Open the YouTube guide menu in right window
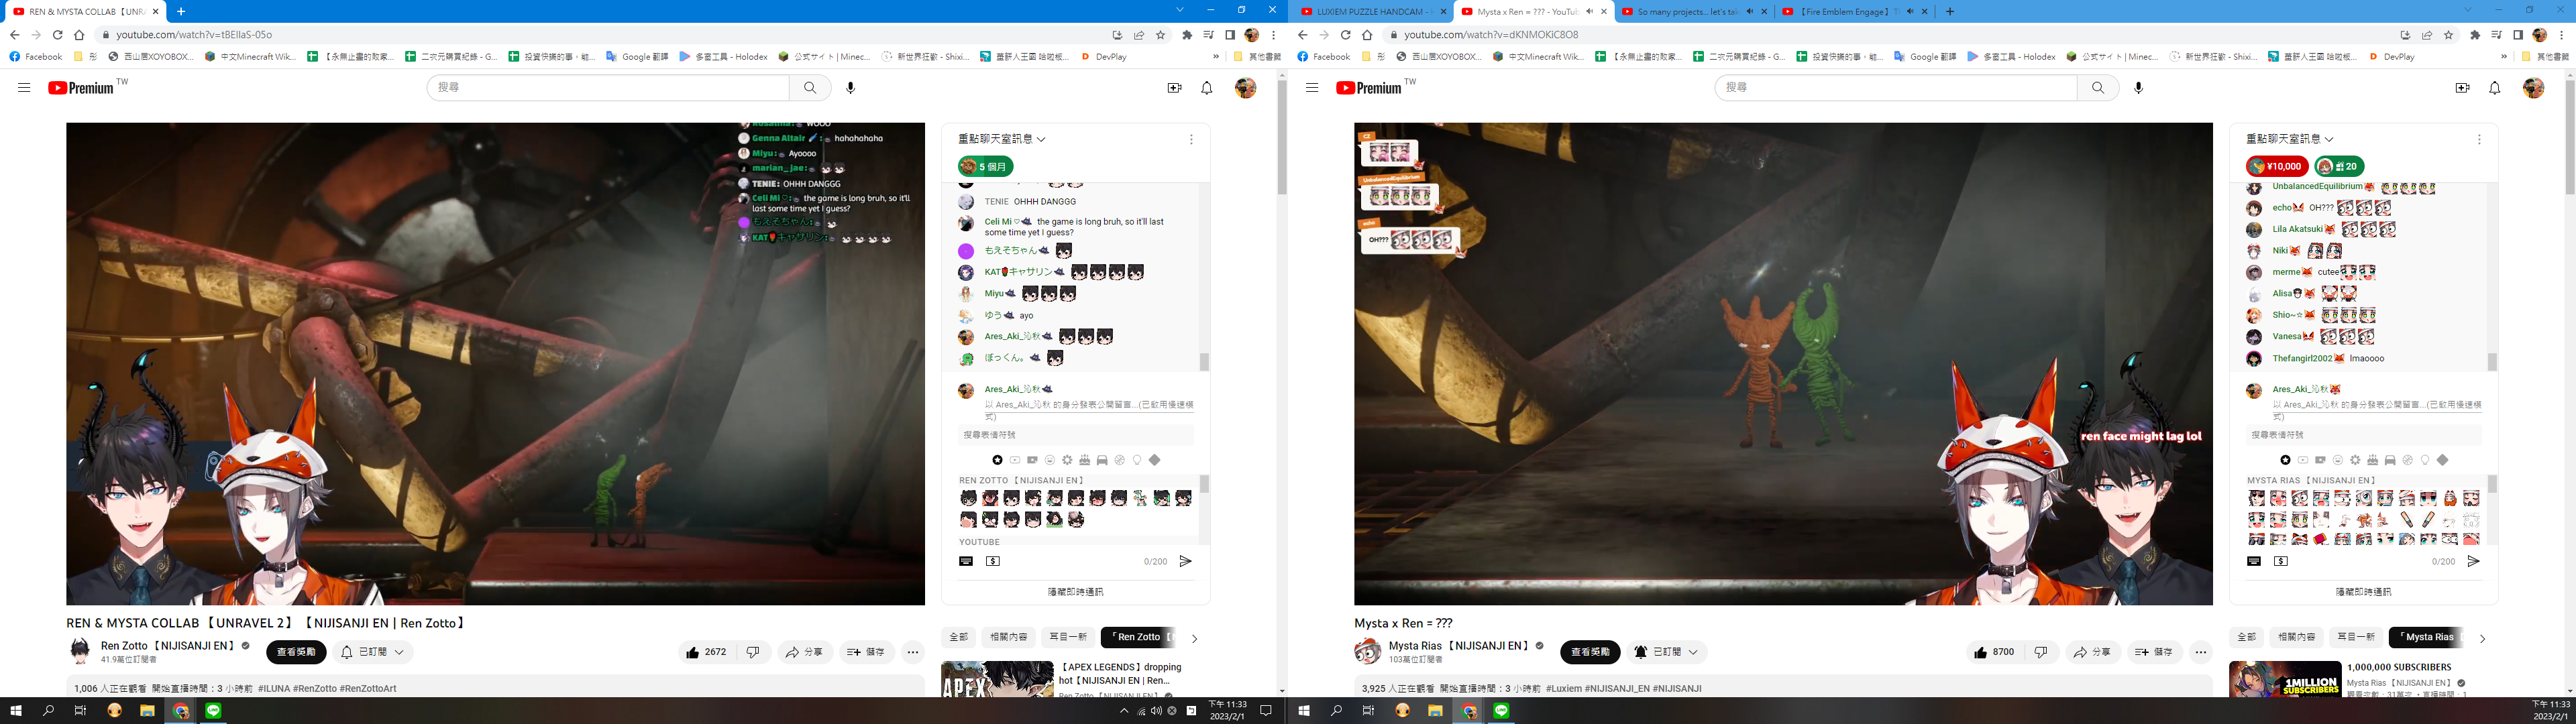Screen dimensions: 2576x724 point(1312,88)
